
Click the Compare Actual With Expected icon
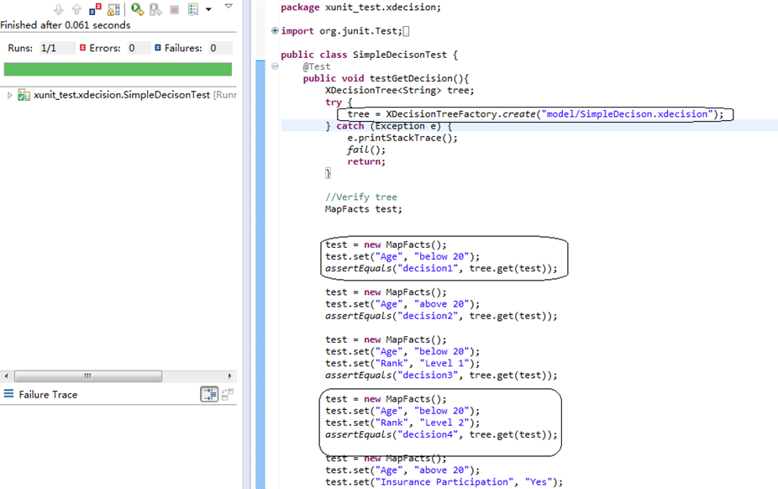click(228, 394)
